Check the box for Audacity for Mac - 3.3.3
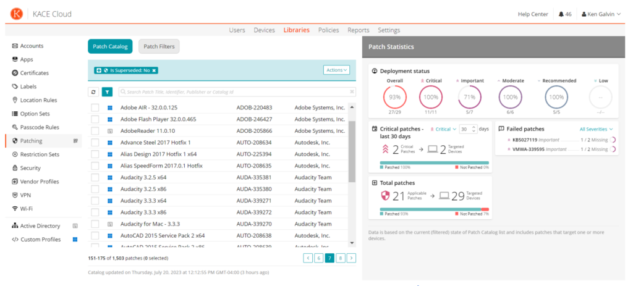633x286 pixels. pos(95,224)
